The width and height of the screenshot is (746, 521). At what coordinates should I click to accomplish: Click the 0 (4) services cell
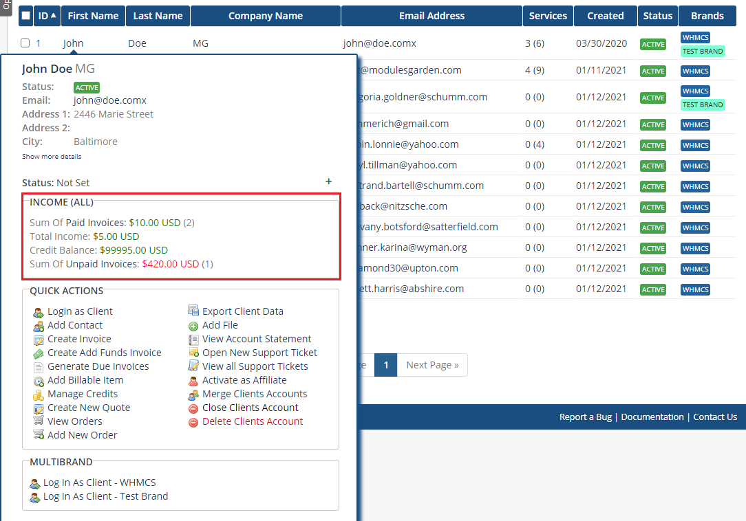[x=535, y=144]
